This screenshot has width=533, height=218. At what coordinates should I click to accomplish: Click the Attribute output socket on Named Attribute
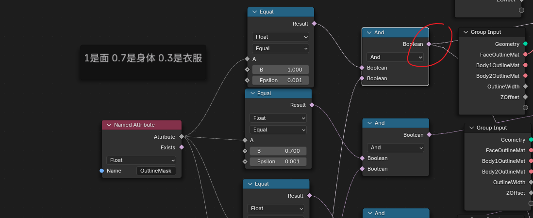tap(182, 137)
